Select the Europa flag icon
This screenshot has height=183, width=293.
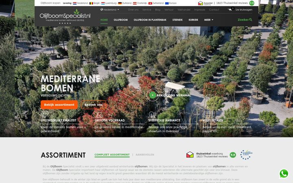tap(167, 3)
